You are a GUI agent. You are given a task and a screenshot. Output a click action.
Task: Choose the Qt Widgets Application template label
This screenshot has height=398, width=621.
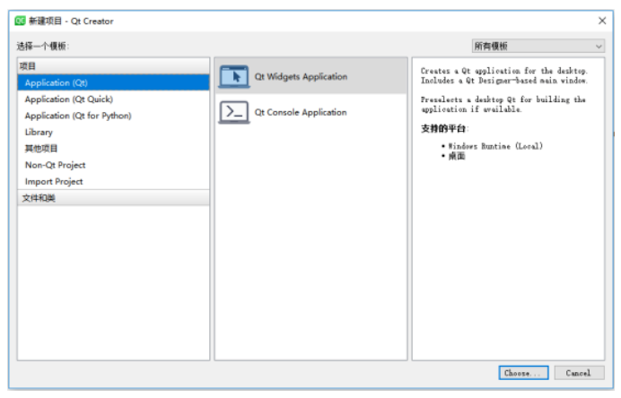[301, 77]
